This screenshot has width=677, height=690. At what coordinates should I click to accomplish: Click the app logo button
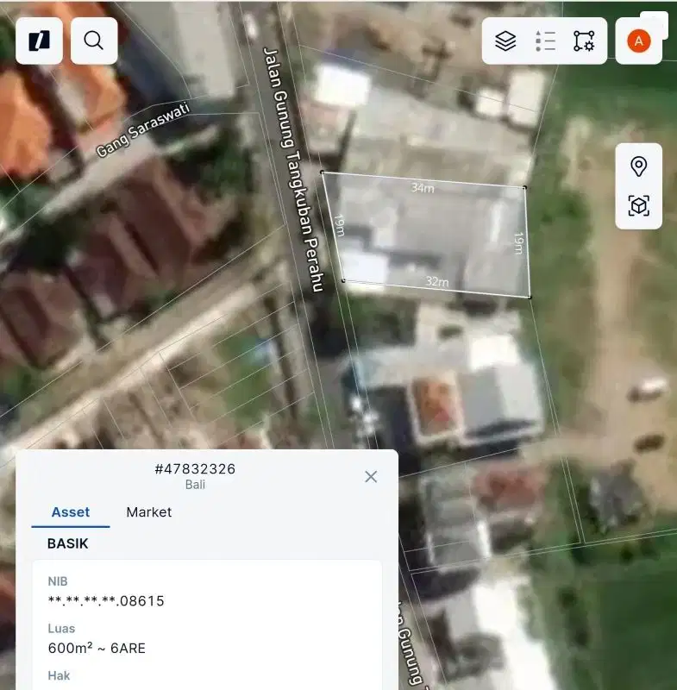click(x=39, y=41)
